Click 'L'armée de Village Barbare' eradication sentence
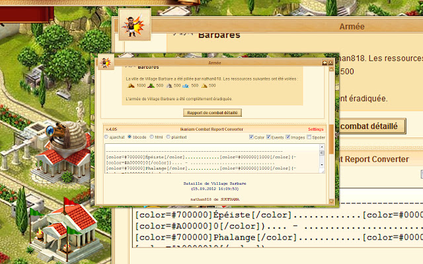 pyautogui.click(x=179, y=99)
